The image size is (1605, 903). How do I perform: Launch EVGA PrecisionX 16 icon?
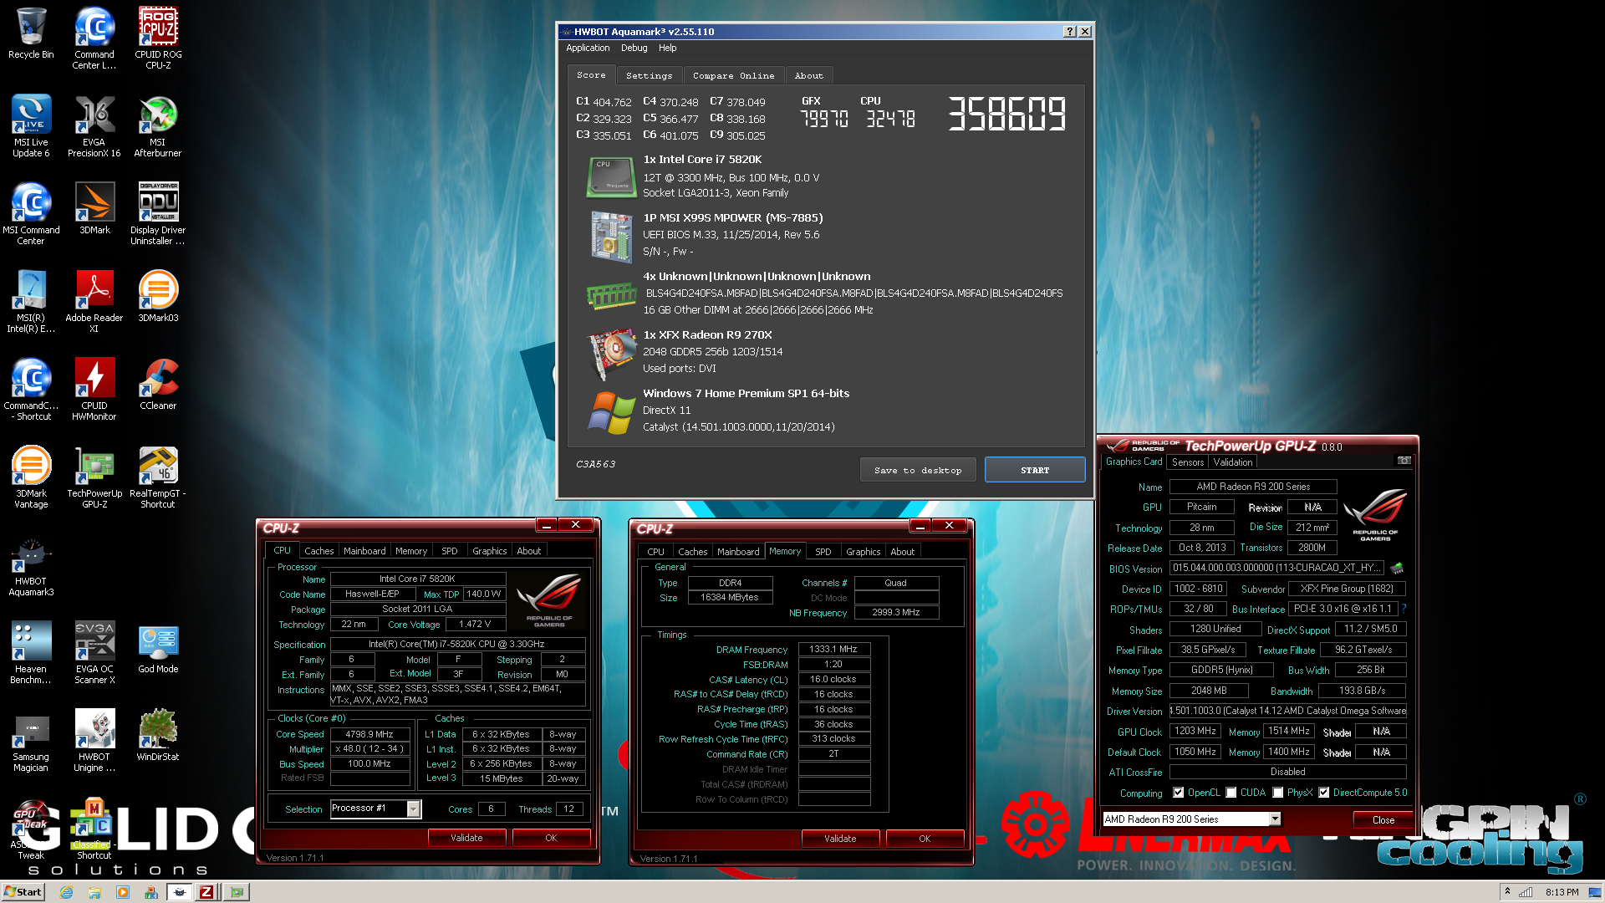click(94, 126)
